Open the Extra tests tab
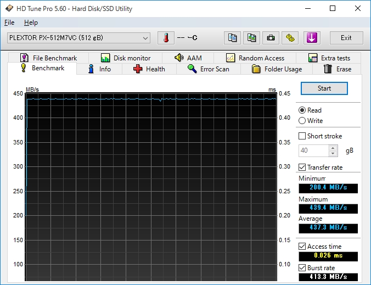 pyautogui.click(x=329, y=58)
